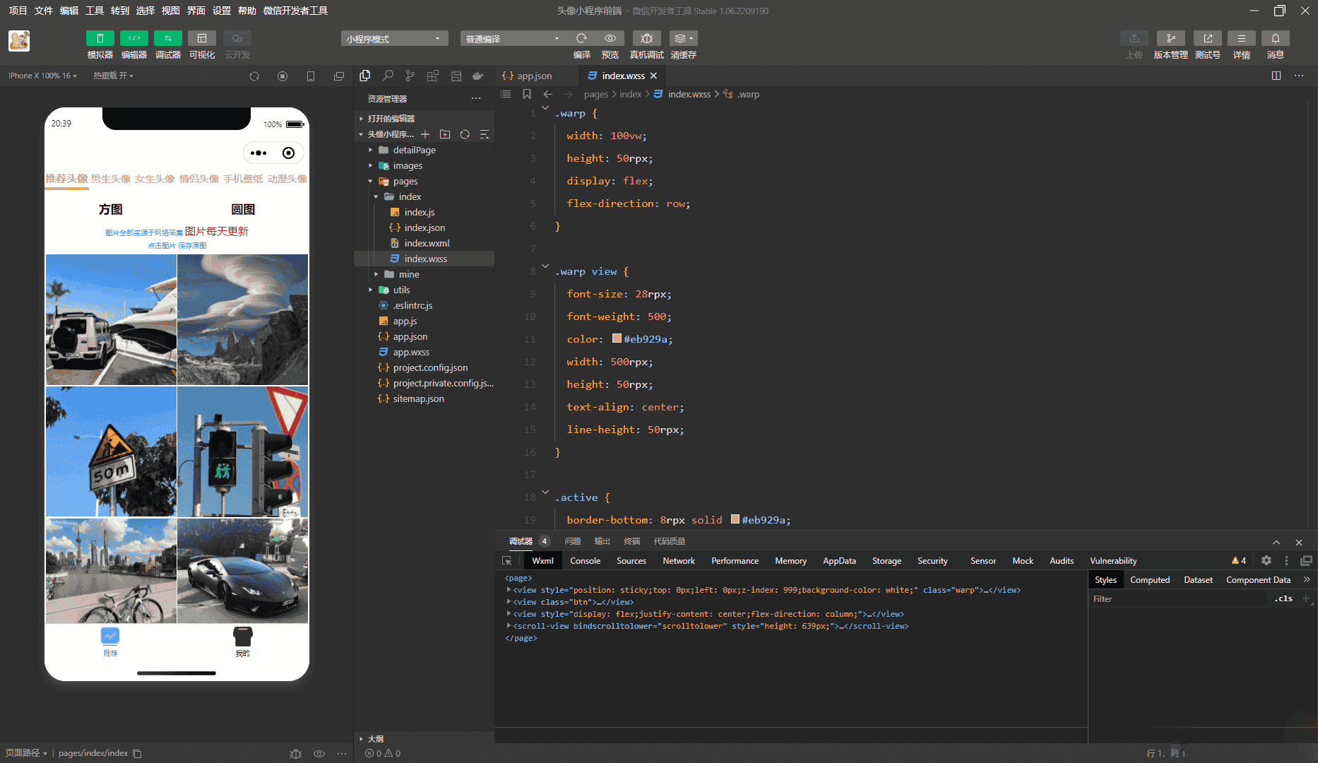This screenshot has width=1318, height=763.
Task: Open the mini program mode dropdown
Action: pyautogui.click(x=394, y=39)
